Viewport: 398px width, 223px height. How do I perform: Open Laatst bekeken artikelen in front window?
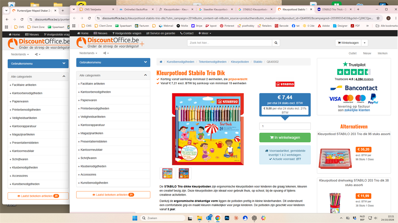113,195
